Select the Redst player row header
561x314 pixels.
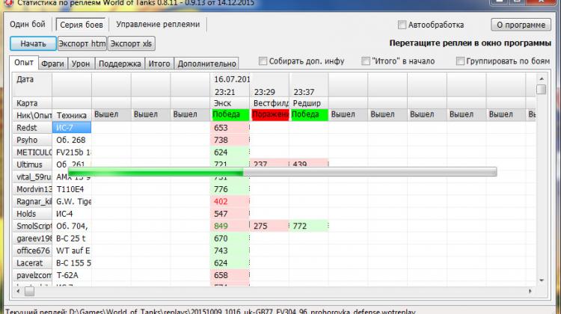point(33,128)
